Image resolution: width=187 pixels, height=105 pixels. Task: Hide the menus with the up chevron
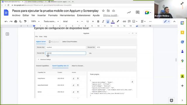[x=174, y=22]
